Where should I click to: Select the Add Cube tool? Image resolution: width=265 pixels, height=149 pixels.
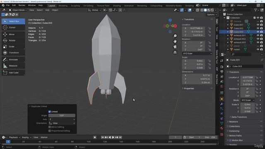[x=13, y=72]
